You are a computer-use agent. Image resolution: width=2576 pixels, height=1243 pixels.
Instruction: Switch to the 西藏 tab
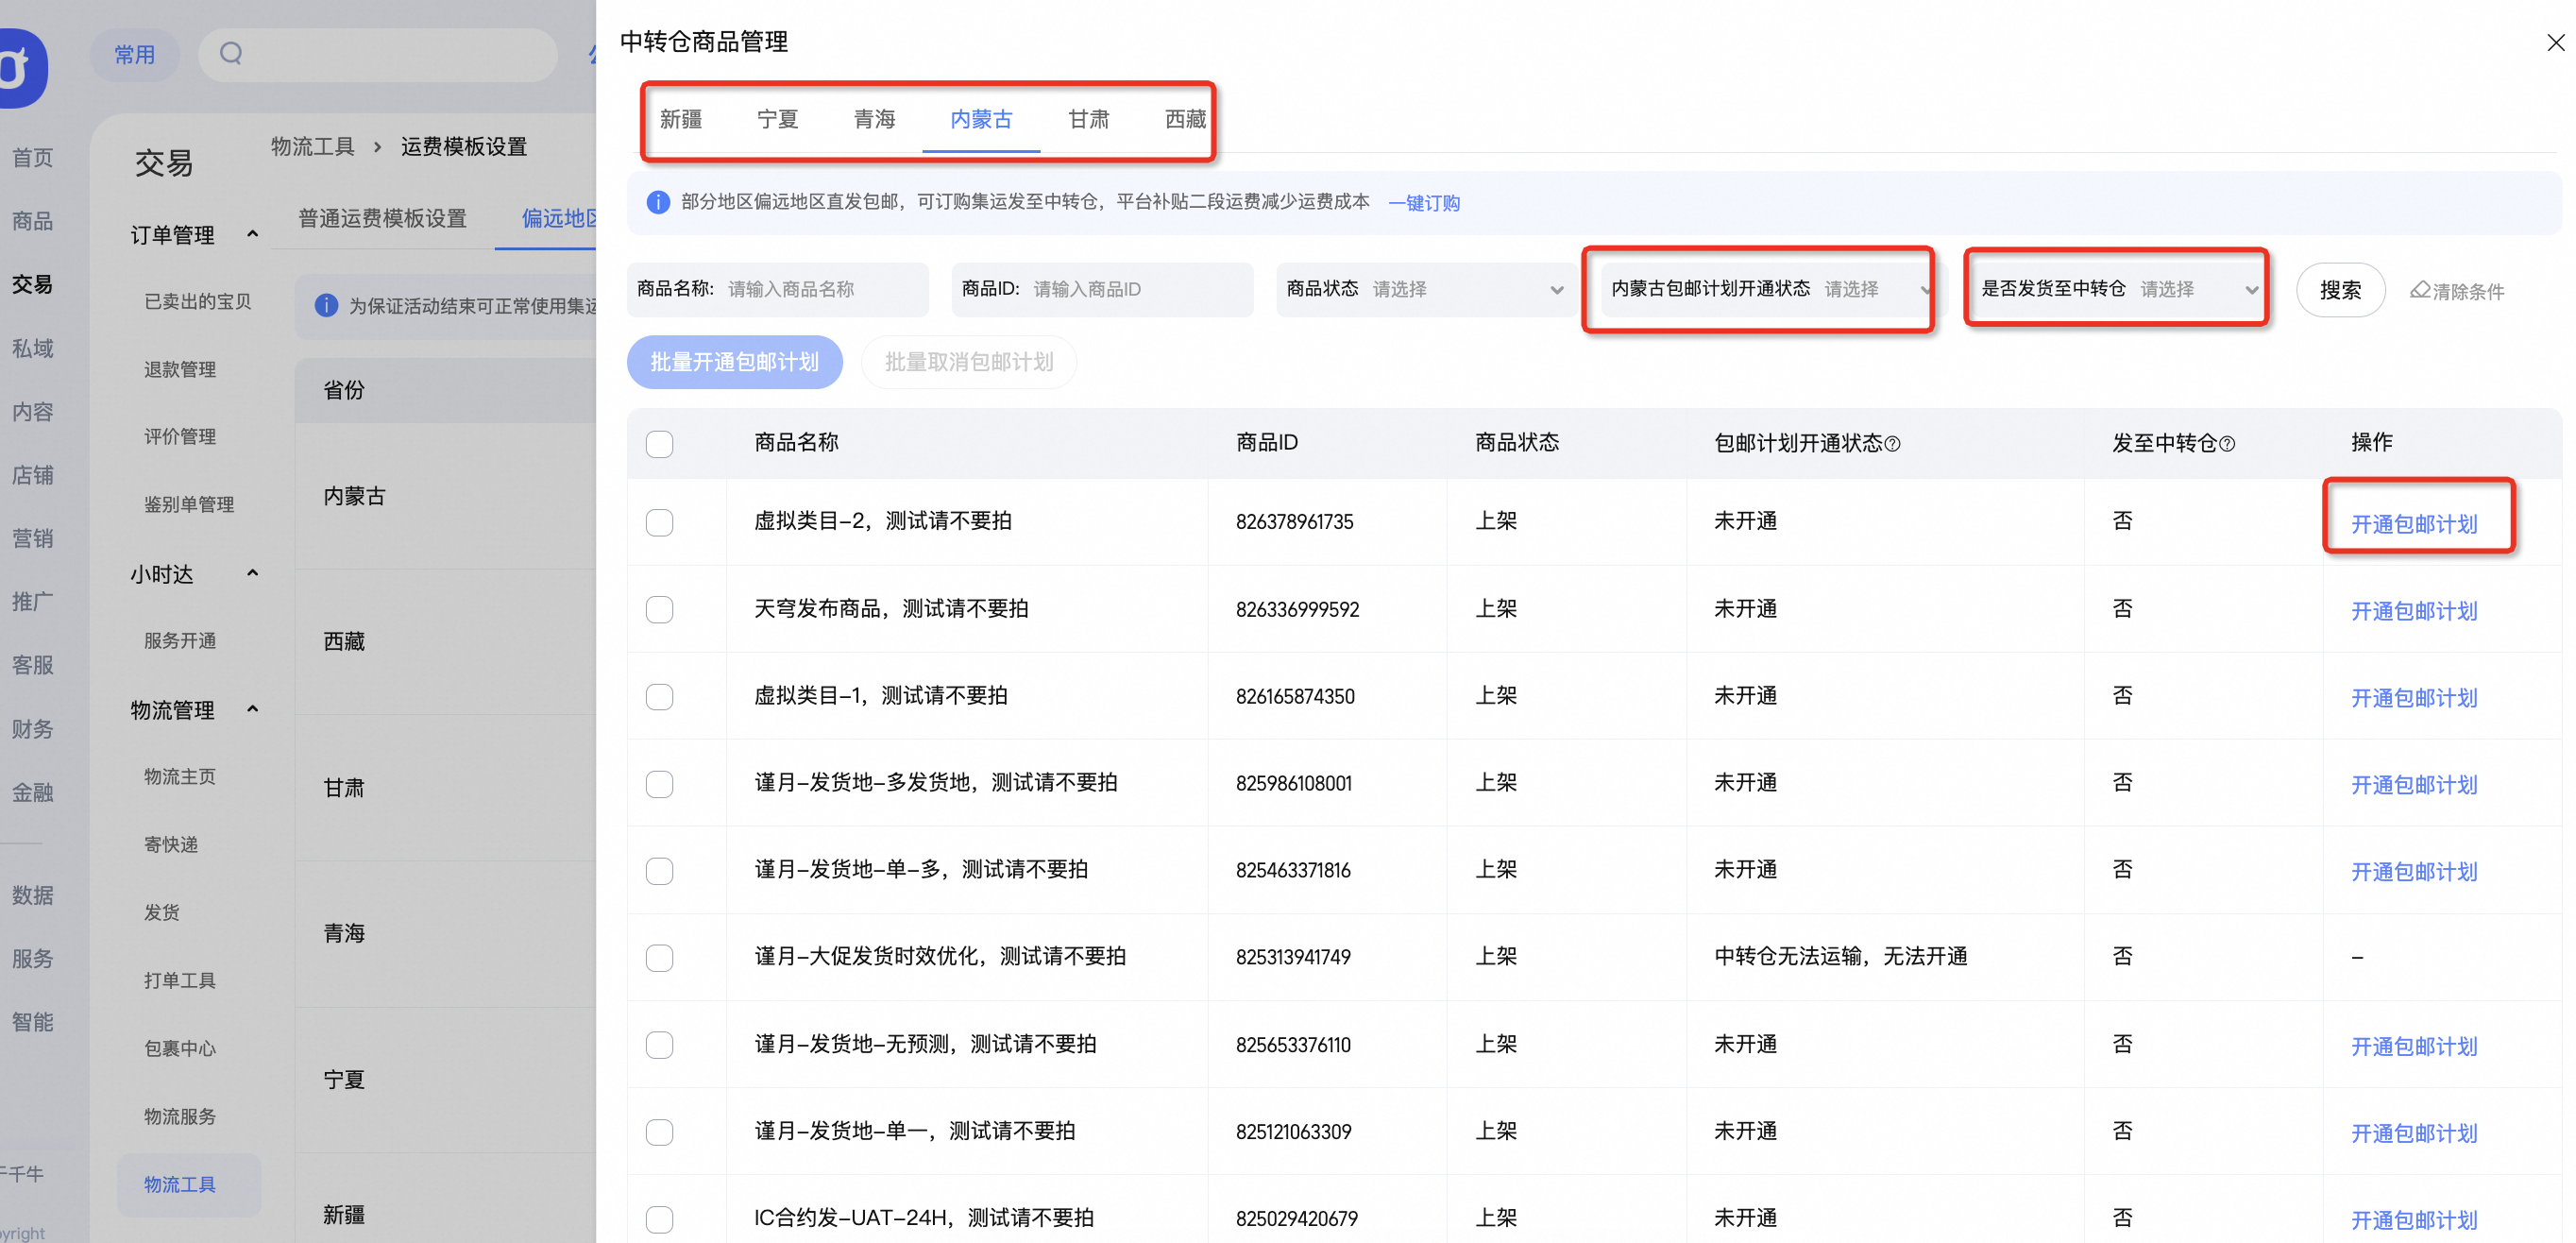pyautogui.click(x=1185, y=119)
